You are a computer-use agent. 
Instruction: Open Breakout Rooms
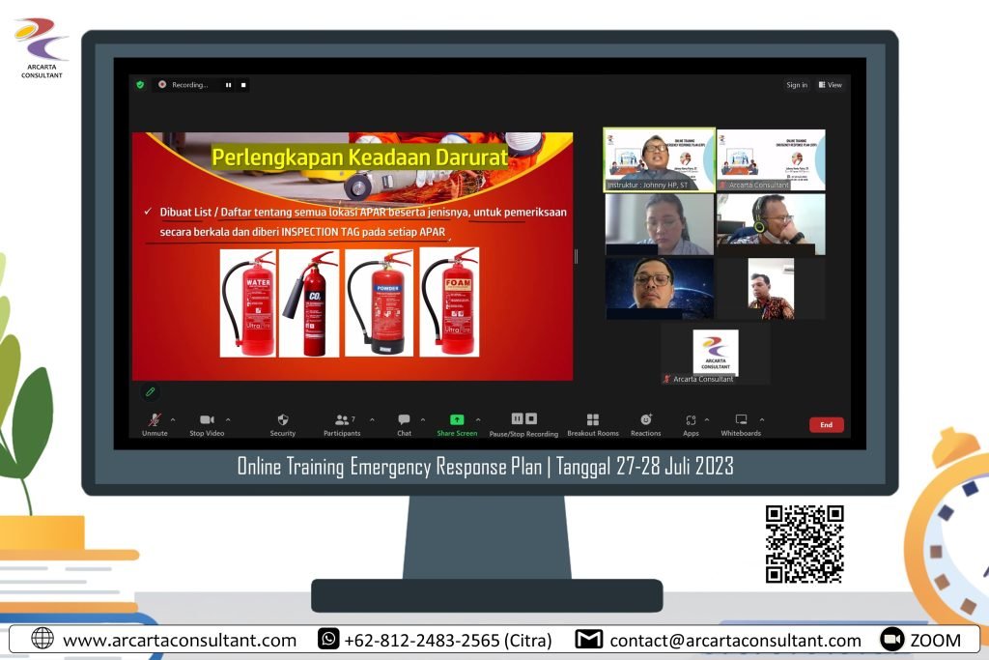click(x=593, y=420)
